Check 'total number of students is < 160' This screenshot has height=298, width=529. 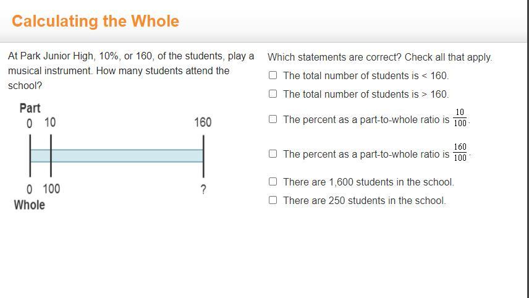pyautogui.click(x=273, y=75)
